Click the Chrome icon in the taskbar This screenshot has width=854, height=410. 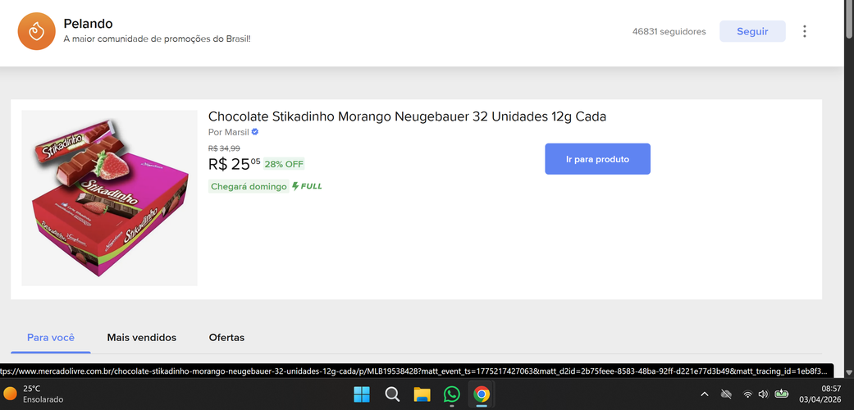(481, 394)
